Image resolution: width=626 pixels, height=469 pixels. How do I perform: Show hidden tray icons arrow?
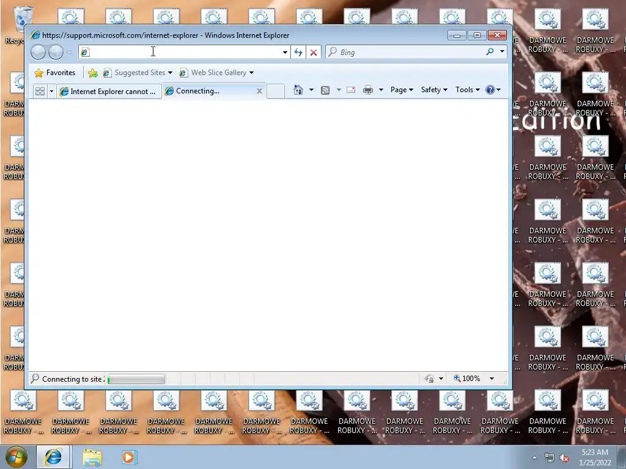pyautogui.click(x=534, y=457)
